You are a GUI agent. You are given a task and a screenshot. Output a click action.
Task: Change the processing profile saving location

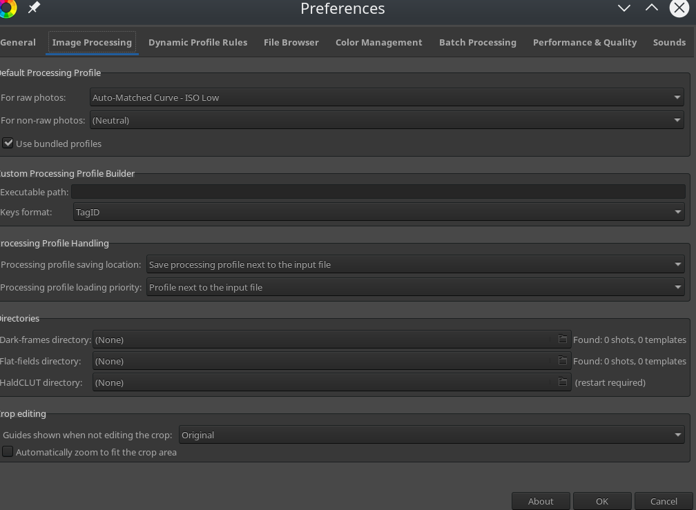(x=414, y=264)
